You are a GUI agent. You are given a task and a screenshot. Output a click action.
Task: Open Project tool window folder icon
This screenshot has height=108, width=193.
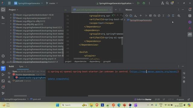pos(3,10)
